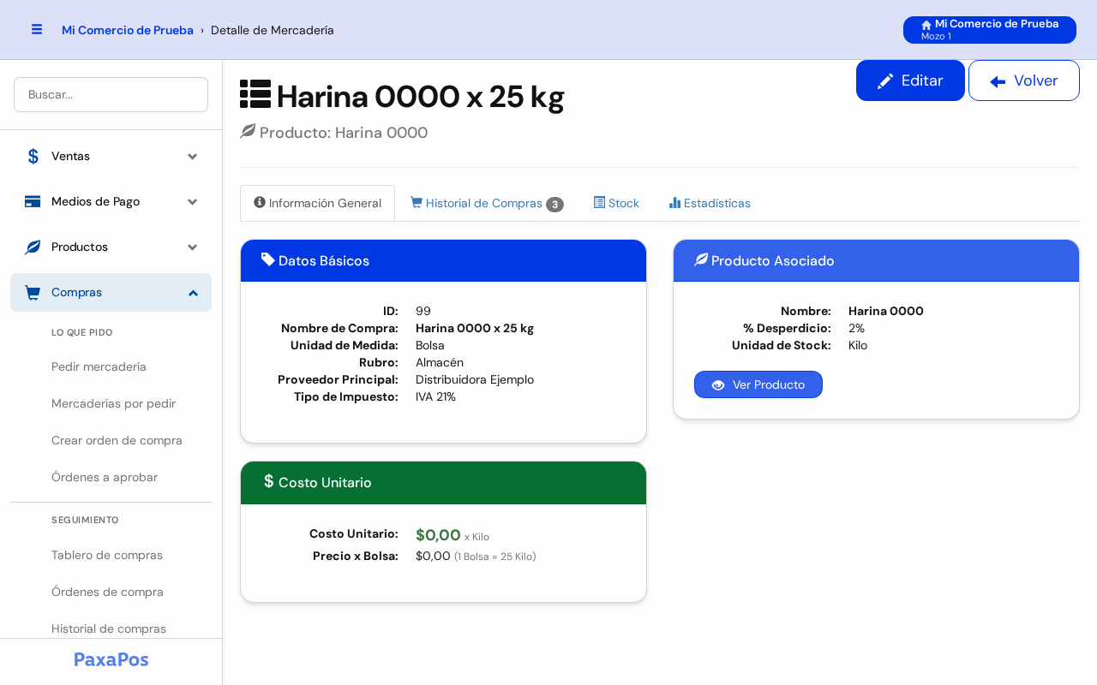Open Mercaderías por pedir
The height and width of the screenshot is (685, 1097).
click(x=113, y=403)
